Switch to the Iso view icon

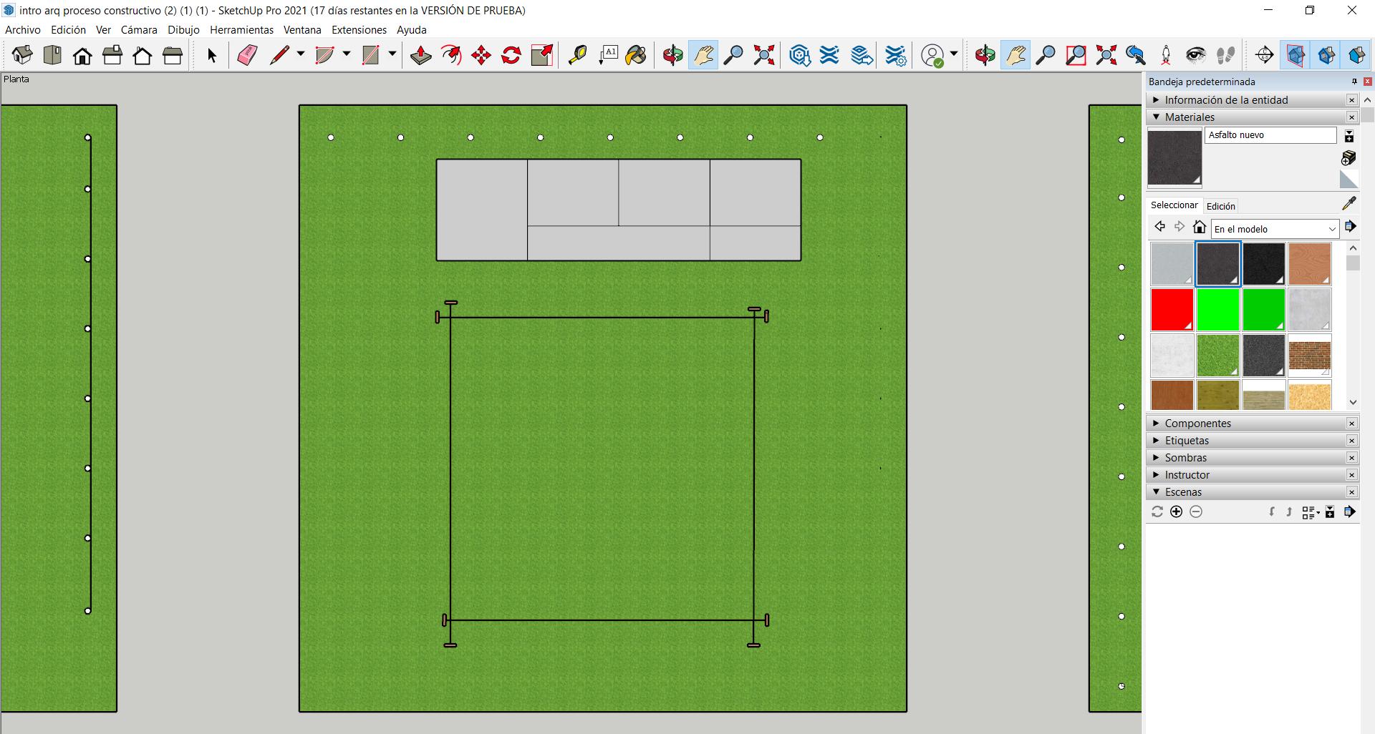(x=21, y=55)
